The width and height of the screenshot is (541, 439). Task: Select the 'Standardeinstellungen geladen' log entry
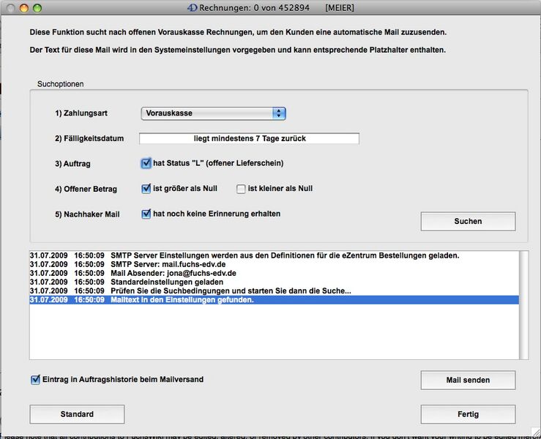pos(167,282)
